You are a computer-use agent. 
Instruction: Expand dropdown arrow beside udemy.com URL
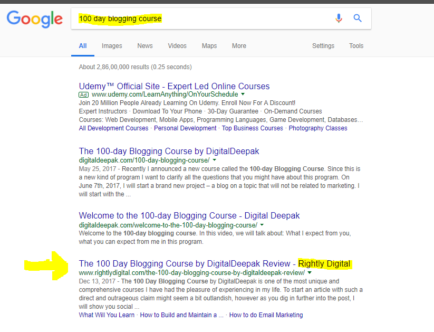pyautogui.click(x=243, y=94)
